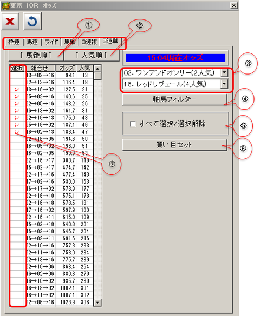Uncheck the selection mark for odds 187.1
This screenshot has height=316, width=260.
click(17, 125)
